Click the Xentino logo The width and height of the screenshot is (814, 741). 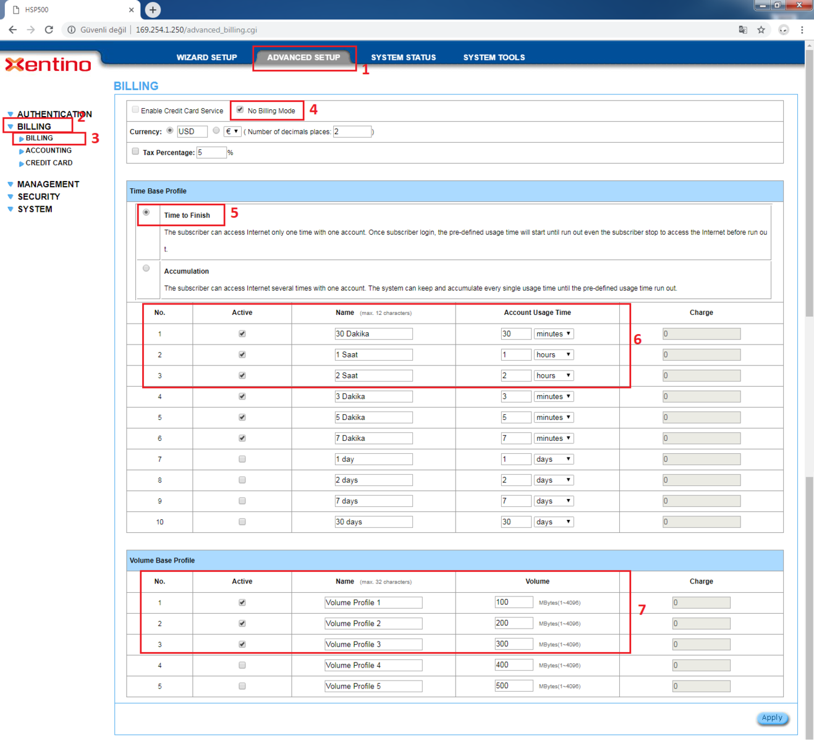tap(48, 65)
